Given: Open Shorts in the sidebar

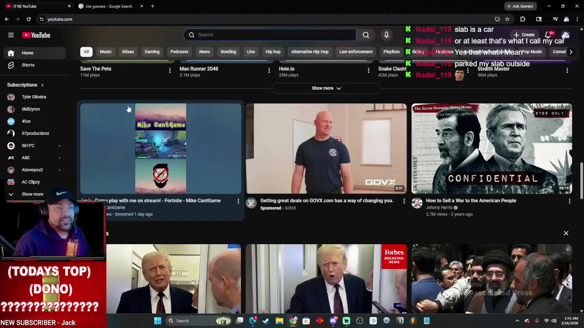Looking at the screenshot, I should click(x=34, y=65).
